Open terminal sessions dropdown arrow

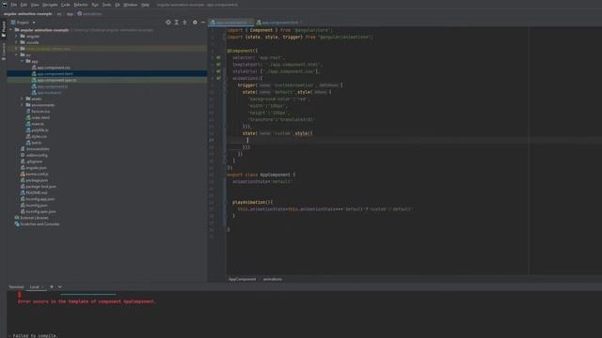tap(59, 287)
